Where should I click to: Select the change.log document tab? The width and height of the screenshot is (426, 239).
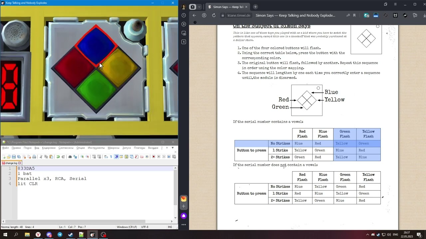11,163
